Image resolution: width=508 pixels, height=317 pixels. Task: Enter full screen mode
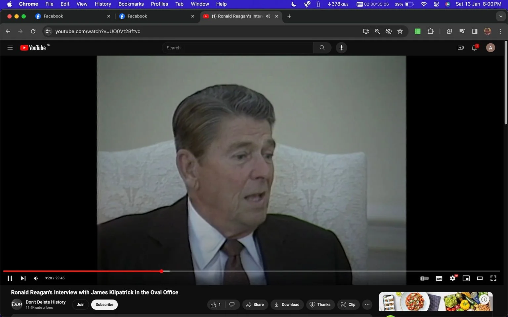[493, 278]
